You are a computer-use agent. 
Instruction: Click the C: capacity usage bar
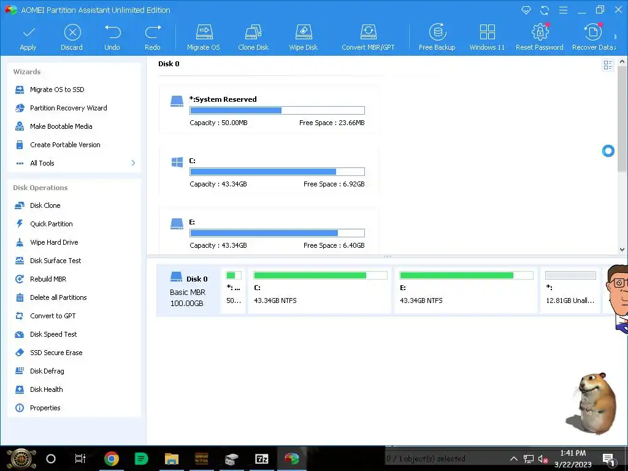coord(277,172)
